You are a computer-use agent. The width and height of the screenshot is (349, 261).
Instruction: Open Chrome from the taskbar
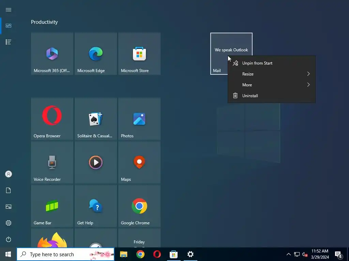pyautogui.click(x=140, y=254)
